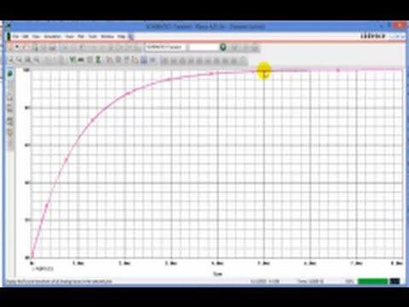This screenshot has width=409, height=307.
Task: Click the green round icon atop left sidebar
Action: pos(10,74)
